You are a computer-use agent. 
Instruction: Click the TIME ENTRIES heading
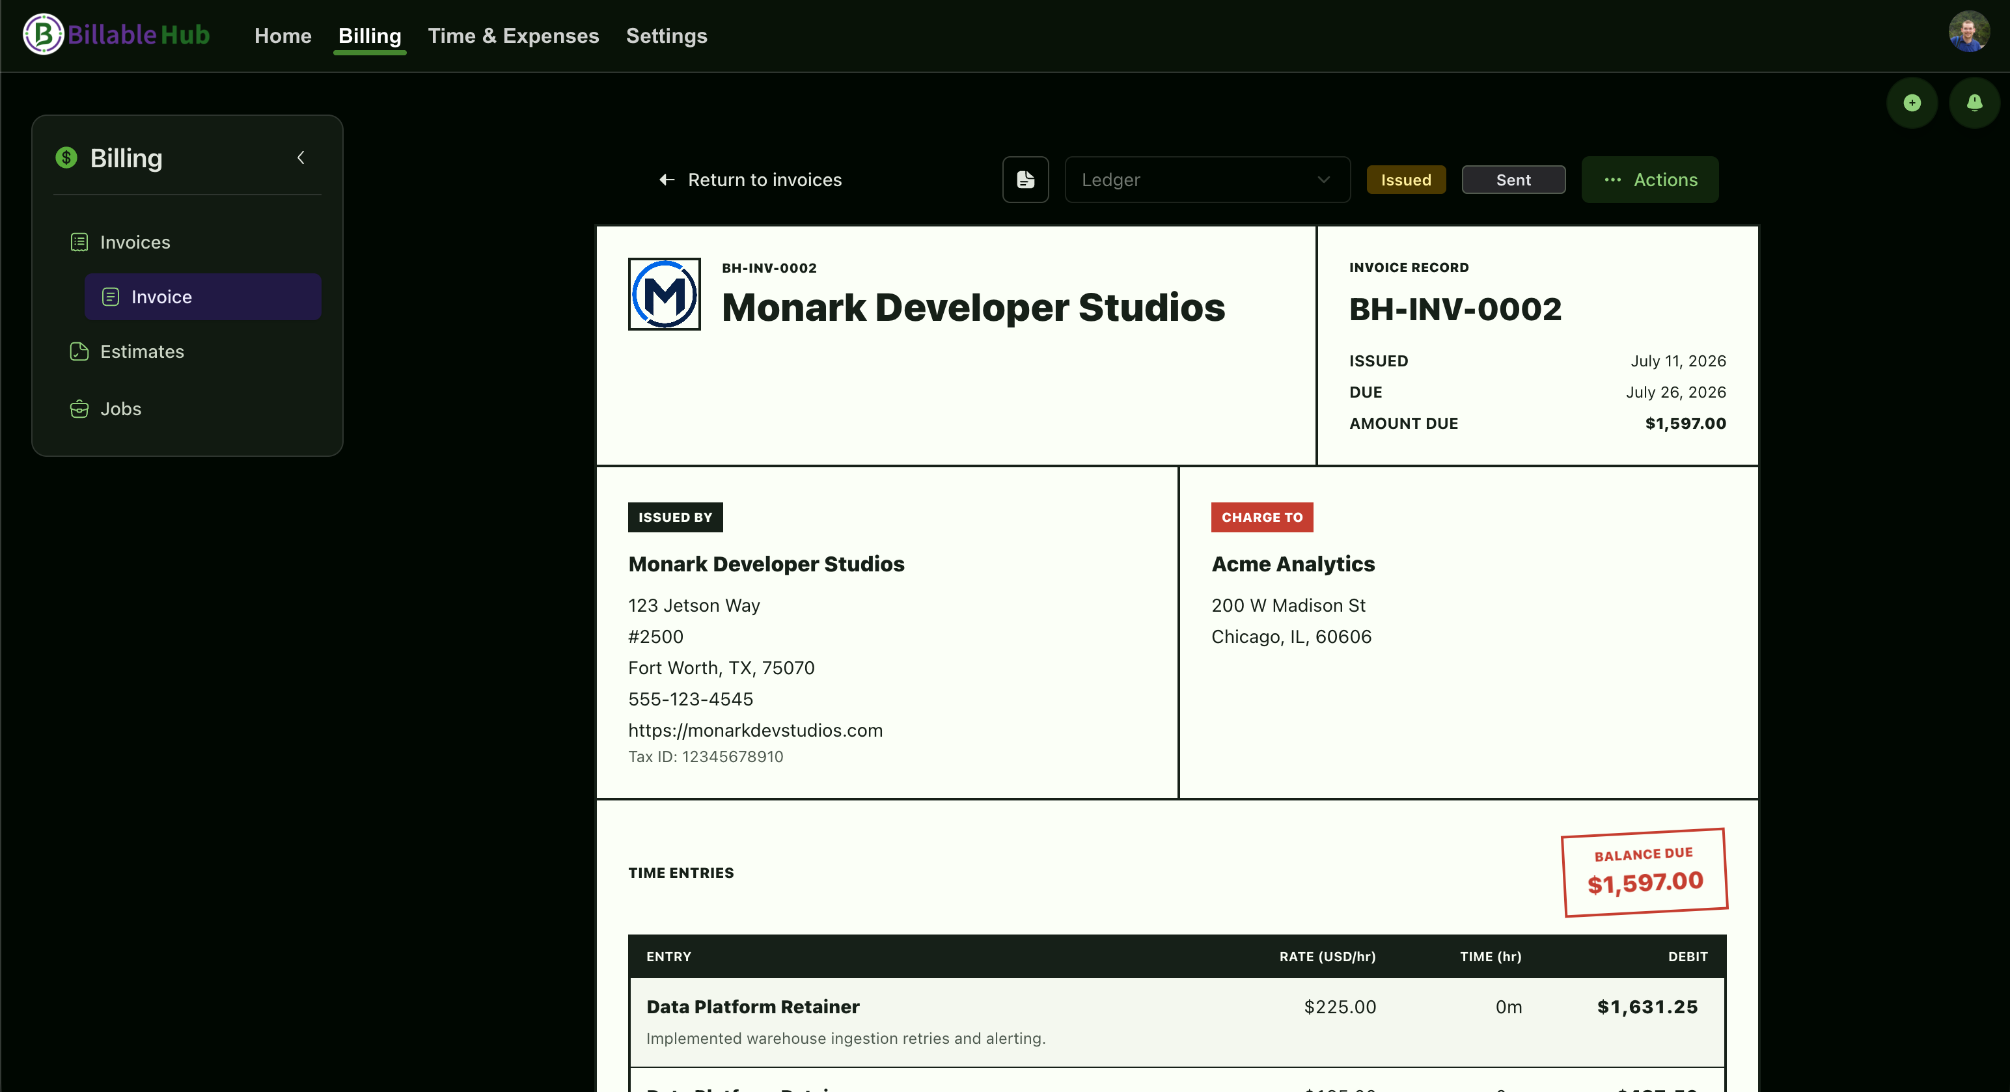pos(680,873)
